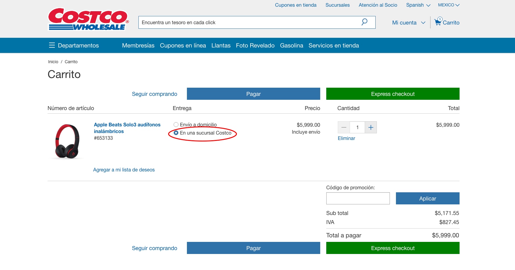
Task: Expand the Mi cuenta dropdown
Action: coord(409,23)
